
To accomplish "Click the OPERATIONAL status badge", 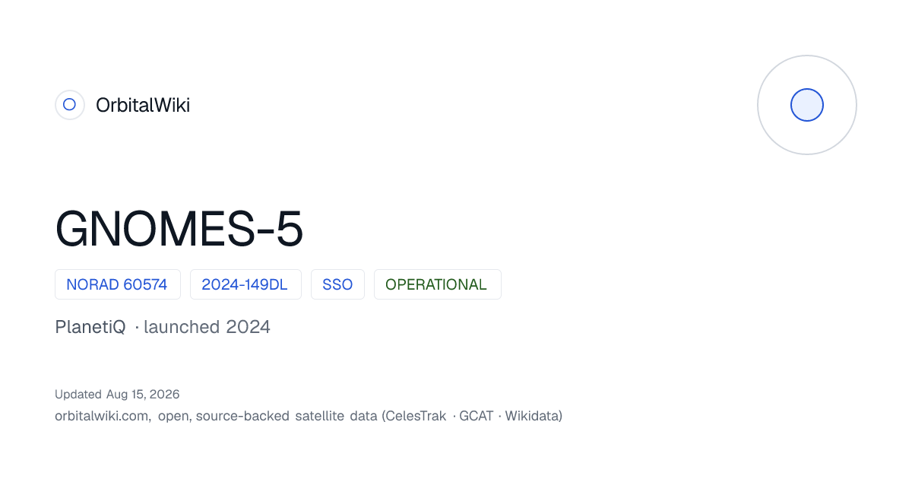I will click(437, 284).
